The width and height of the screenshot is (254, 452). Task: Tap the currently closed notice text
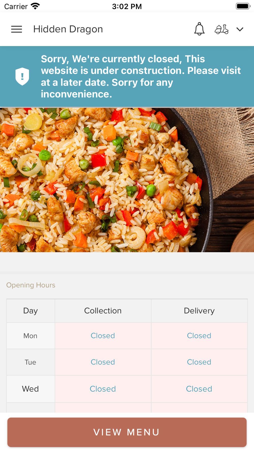point(141,76)
